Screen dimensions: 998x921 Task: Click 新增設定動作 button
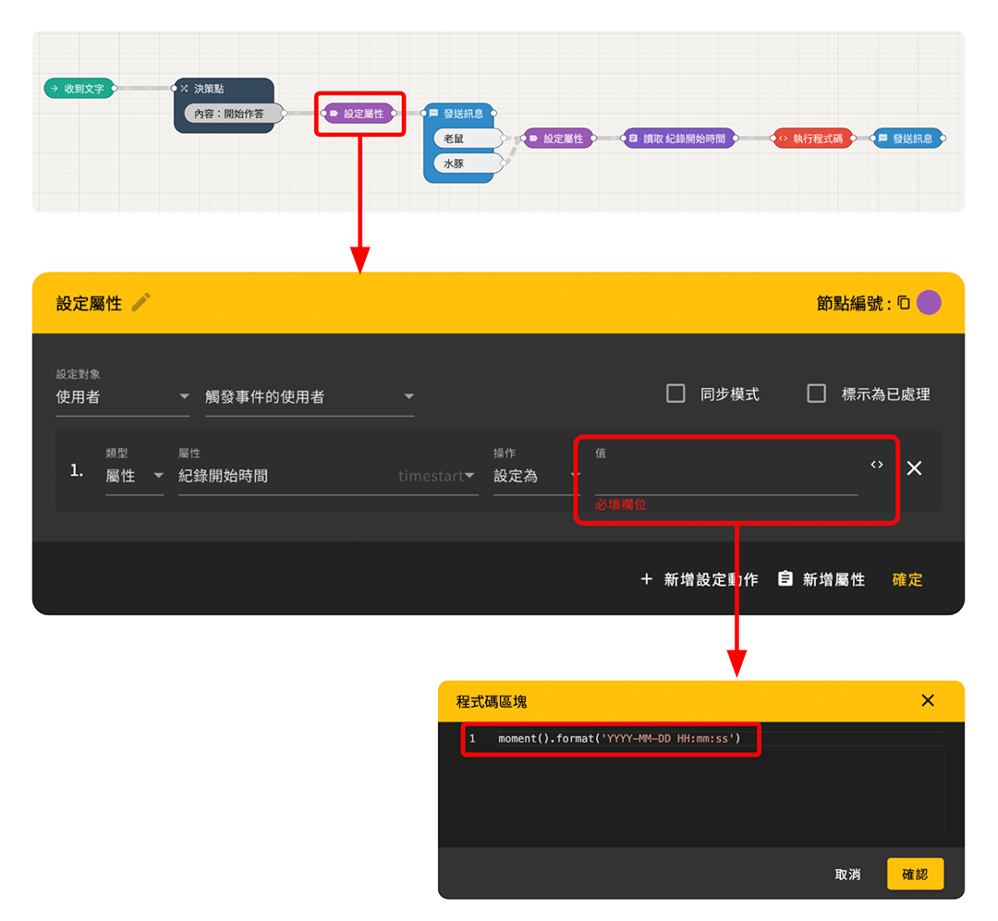tap(699, 579)
